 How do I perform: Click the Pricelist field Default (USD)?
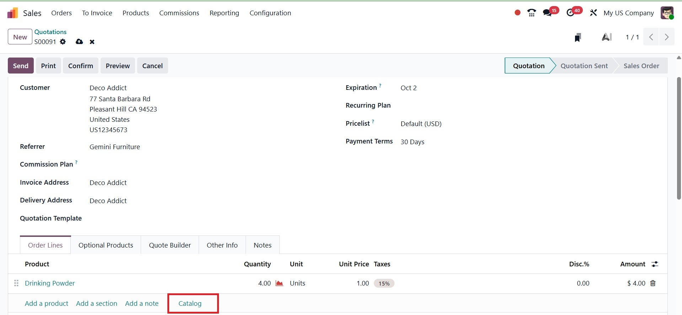click(x=421, y=124)
